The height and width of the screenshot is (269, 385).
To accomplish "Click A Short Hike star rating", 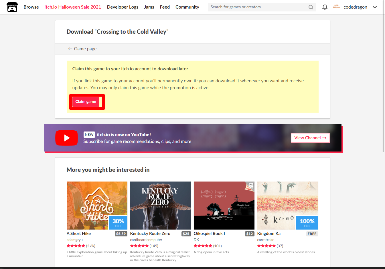I will pyautogui.click(x=76, y=246).
